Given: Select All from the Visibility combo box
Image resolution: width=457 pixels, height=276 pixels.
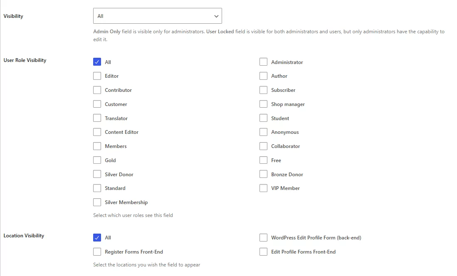Looking at the screenshot, I should click(x=157, y=15).
